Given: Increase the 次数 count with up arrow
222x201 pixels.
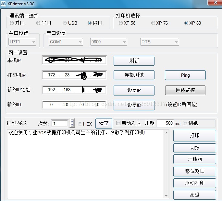Looking at the screenshot, I should click(72, 121).
